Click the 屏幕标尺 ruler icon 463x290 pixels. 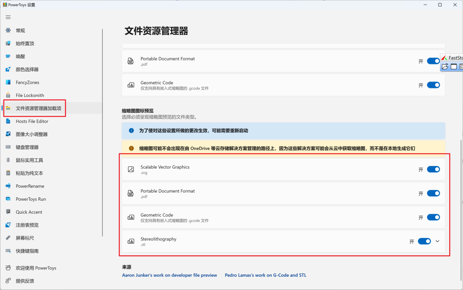tap(8, 238)
